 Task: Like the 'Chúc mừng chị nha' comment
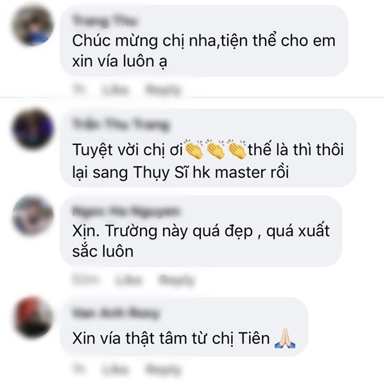coord(115,90)
